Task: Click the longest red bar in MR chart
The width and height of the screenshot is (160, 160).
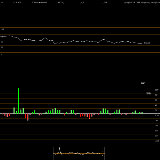Action: coord(28,117)
